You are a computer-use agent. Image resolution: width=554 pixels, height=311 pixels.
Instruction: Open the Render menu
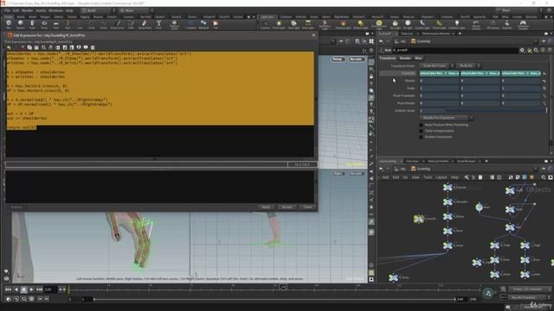27,10
